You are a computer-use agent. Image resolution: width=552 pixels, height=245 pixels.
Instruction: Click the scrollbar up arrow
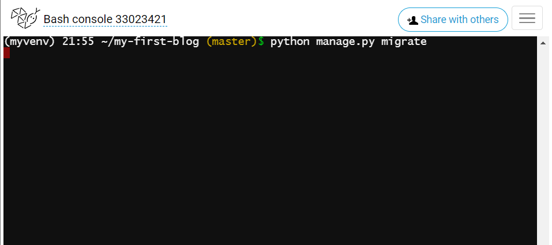tap(543, 43)
